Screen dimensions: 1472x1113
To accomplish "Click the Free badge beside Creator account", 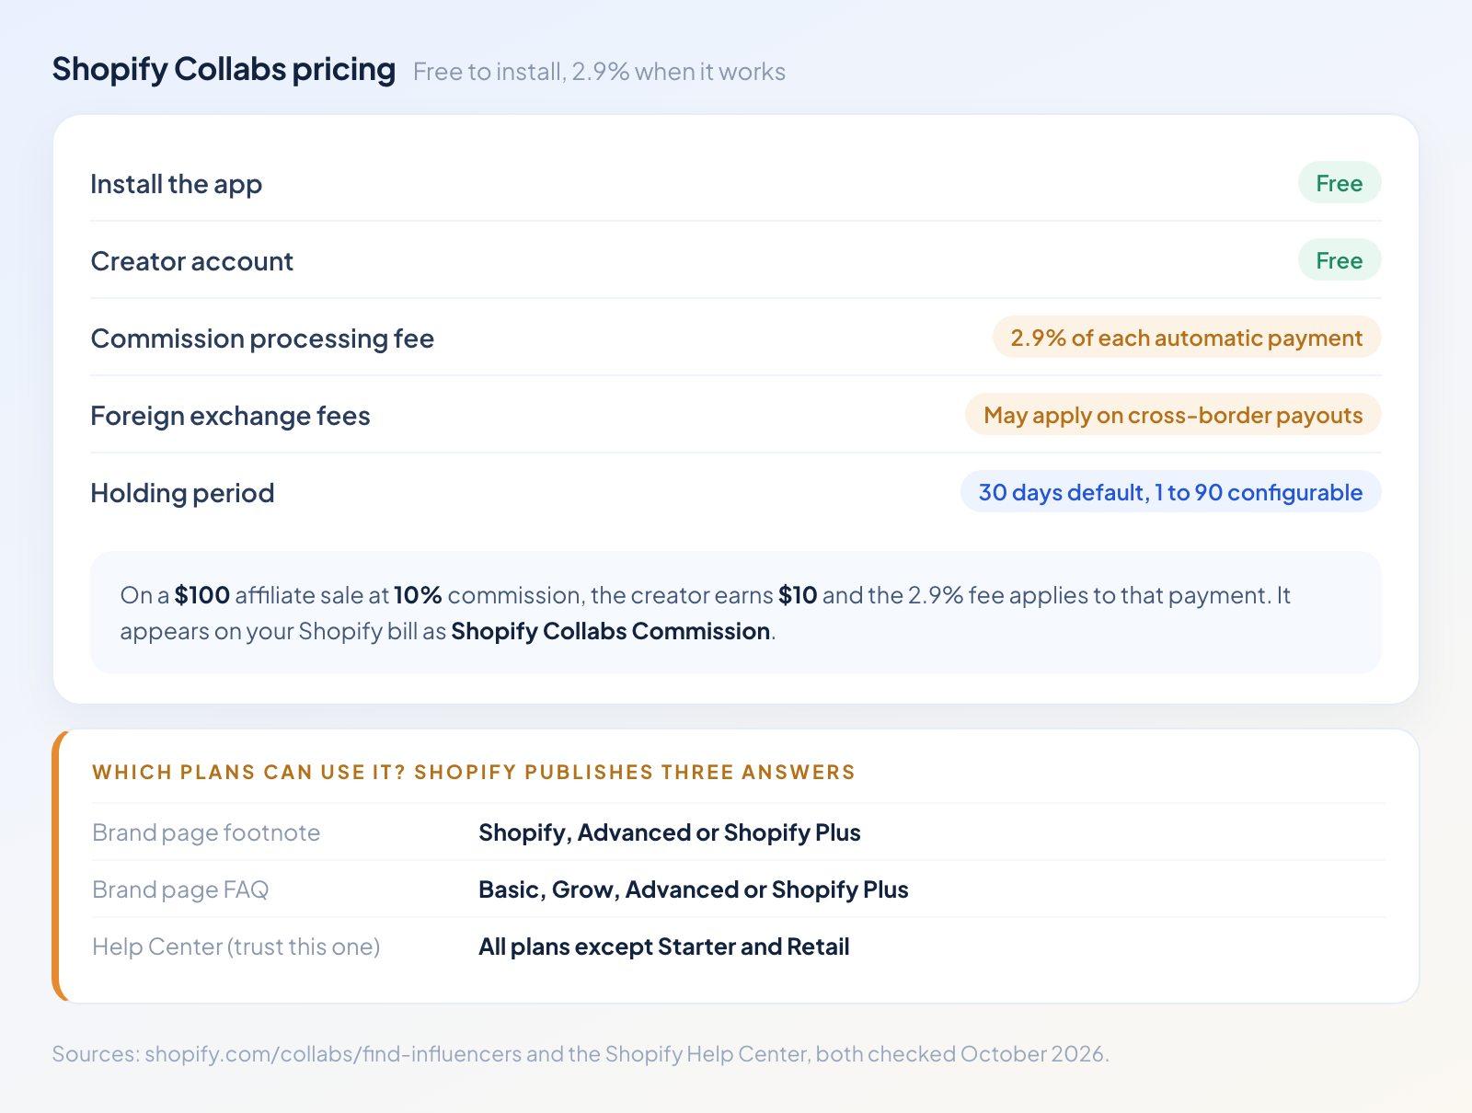I will pyautogui.click(x=1339, y=260).
